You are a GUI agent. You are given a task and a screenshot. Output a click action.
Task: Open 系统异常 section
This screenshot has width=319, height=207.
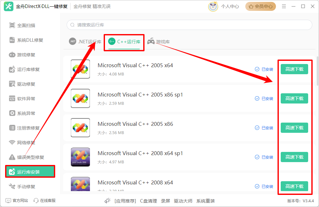coord(22,113)
